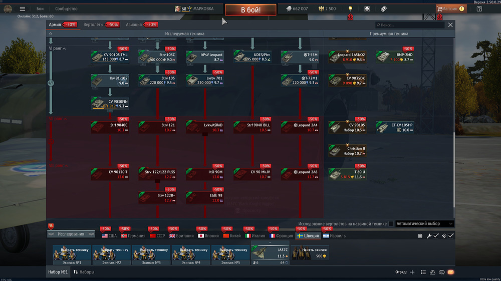Open the chat bubble icon
Screen dimensions: 501x281
(x=441, y=272)
